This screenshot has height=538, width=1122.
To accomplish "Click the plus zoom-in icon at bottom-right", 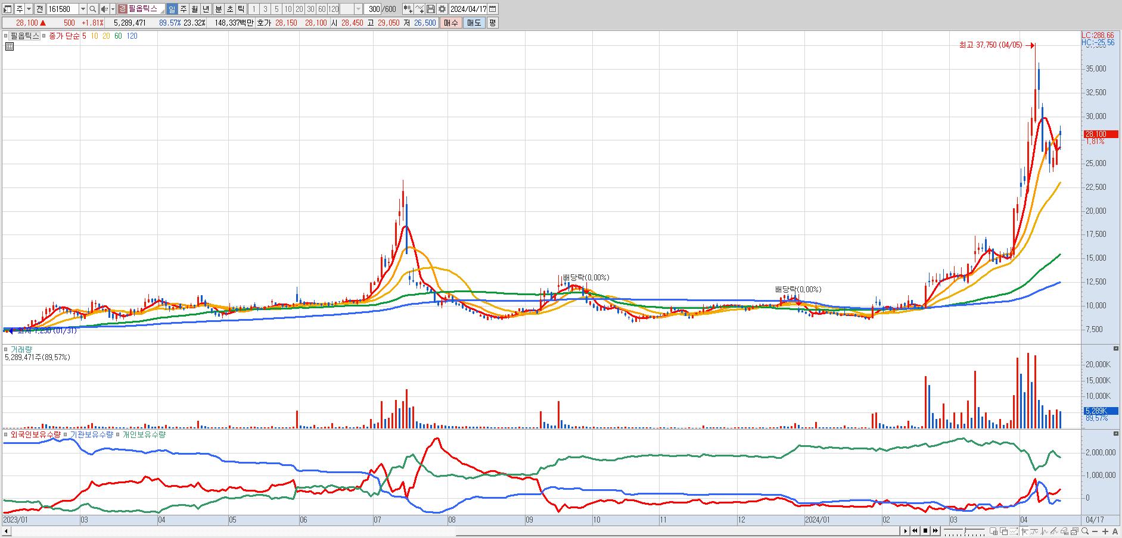I will click(1105, 531).
